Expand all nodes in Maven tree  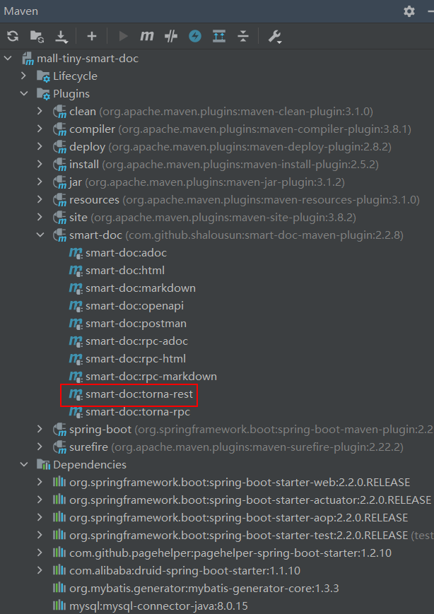(219, 36)
